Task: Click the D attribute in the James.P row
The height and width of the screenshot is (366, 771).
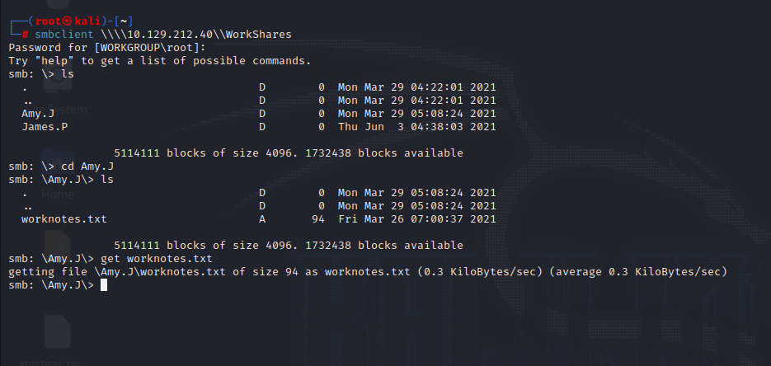Action: [262, 127]
